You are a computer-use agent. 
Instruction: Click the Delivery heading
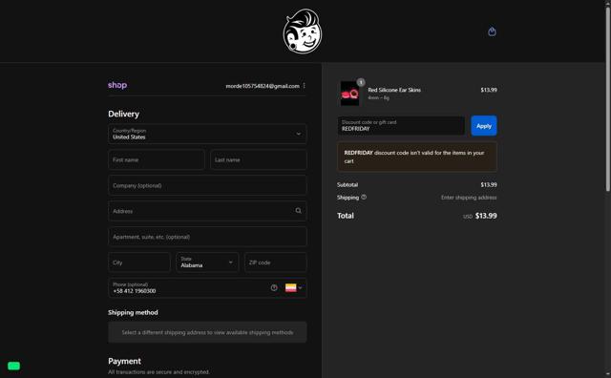[123, 114]
